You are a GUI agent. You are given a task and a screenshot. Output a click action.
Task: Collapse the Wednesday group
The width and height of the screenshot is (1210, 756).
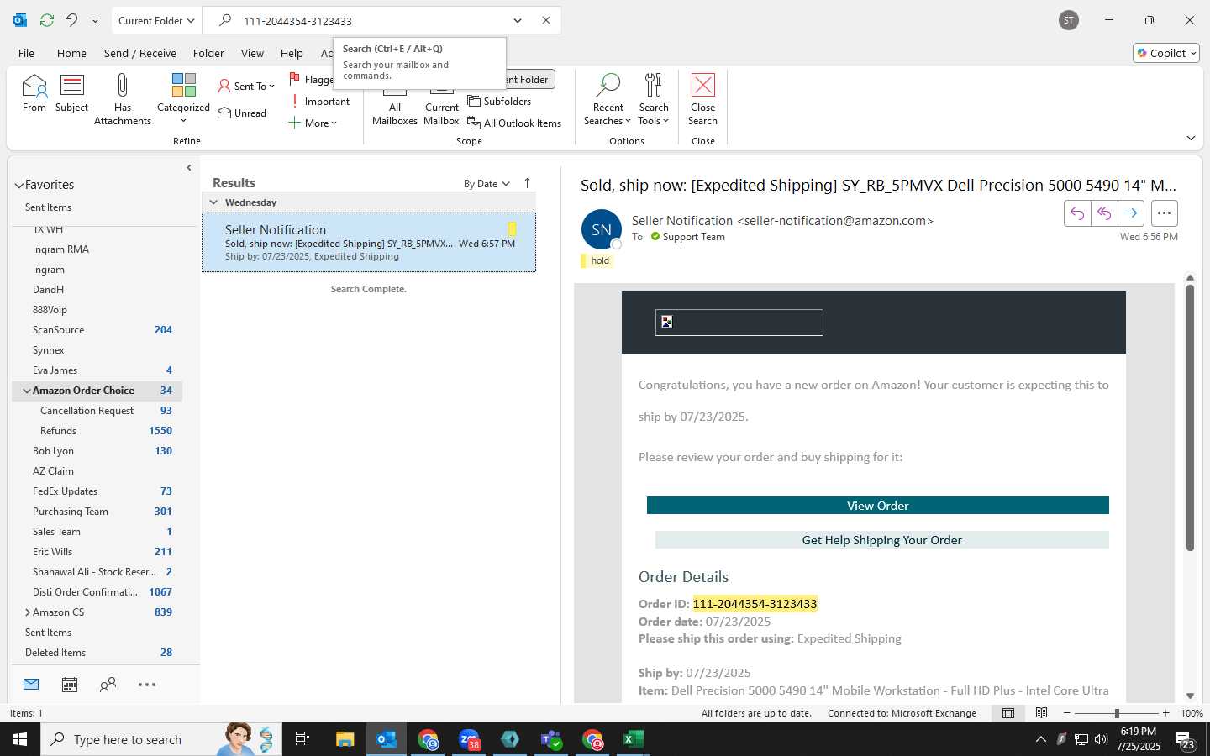coord(213,202)
